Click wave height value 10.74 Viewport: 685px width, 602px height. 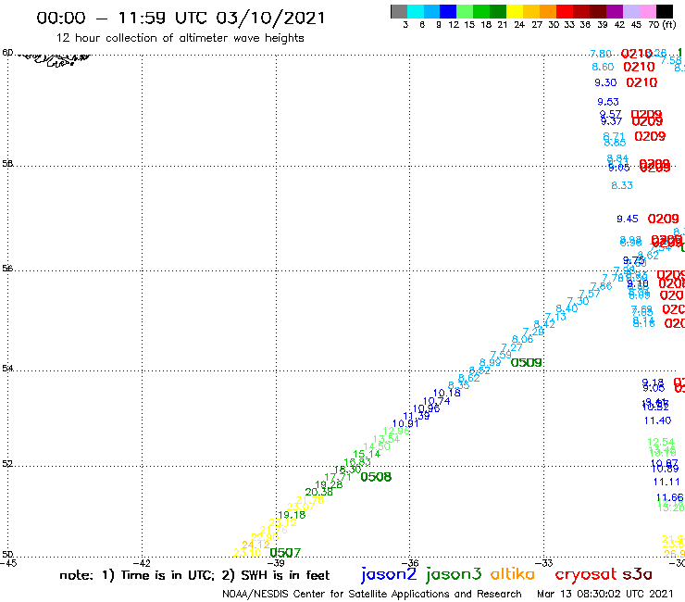click(436, 401)
